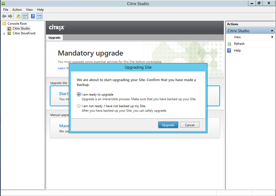This screenshot has width=276, height=196.
Task: Open the Action menu
Action: coord(17,10)
